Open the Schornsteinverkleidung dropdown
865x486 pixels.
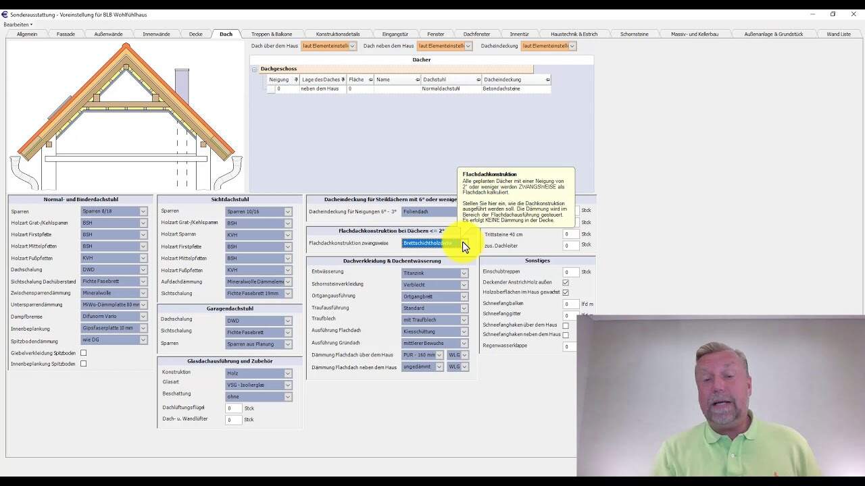pyautogui.click(x=435, y=285)
